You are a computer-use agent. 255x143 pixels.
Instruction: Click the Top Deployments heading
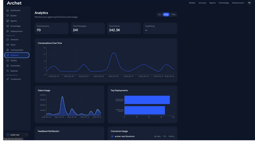[119, 91]
